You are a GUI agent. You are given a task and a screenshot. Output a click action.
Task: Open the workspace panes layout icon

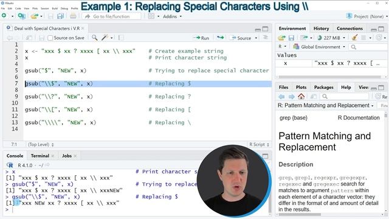click(x=151, y=16)
